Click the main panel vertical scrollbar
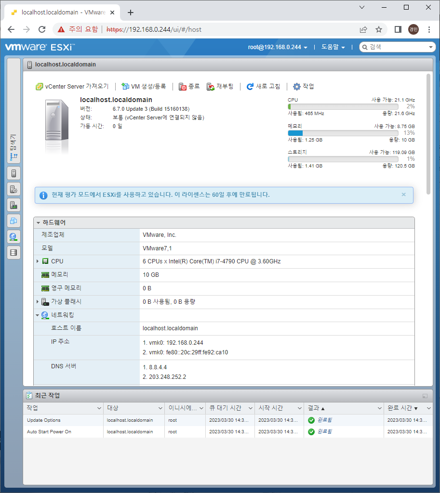Image resolution: width=440 pixels, height=493 pixels. 428,134
